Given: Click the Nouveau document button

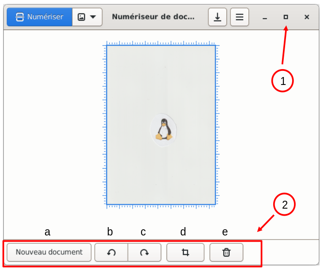Looking at the screenshot, I should pos(49,252).
